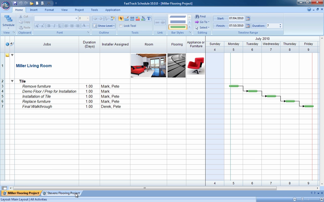Select the Bar style paint tool
The image size is (324, 202).
[x=138, y=19]
